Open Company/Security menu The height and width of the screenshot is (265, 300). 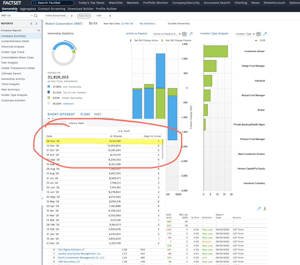[x=186, y=3]
